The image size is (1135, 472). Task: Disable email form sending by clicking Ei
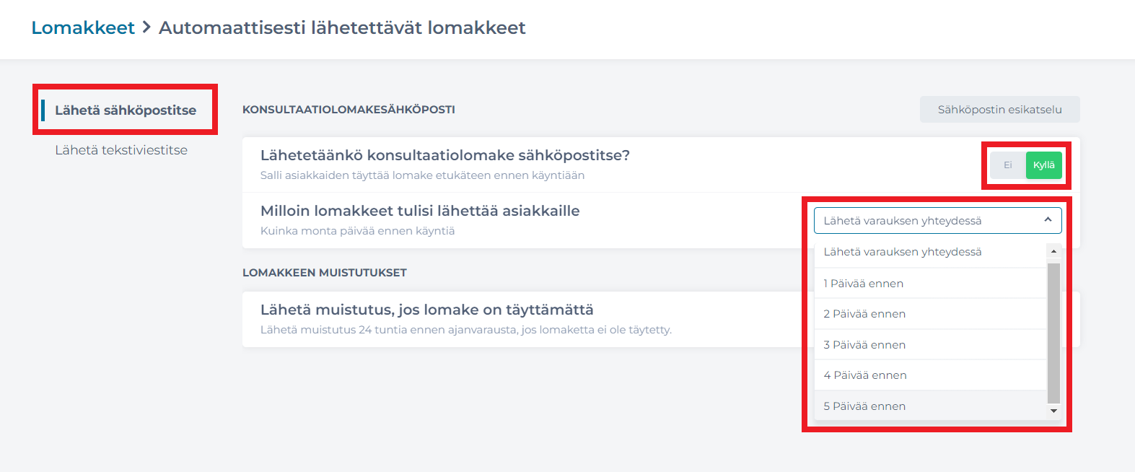[x=1007, y=165]
